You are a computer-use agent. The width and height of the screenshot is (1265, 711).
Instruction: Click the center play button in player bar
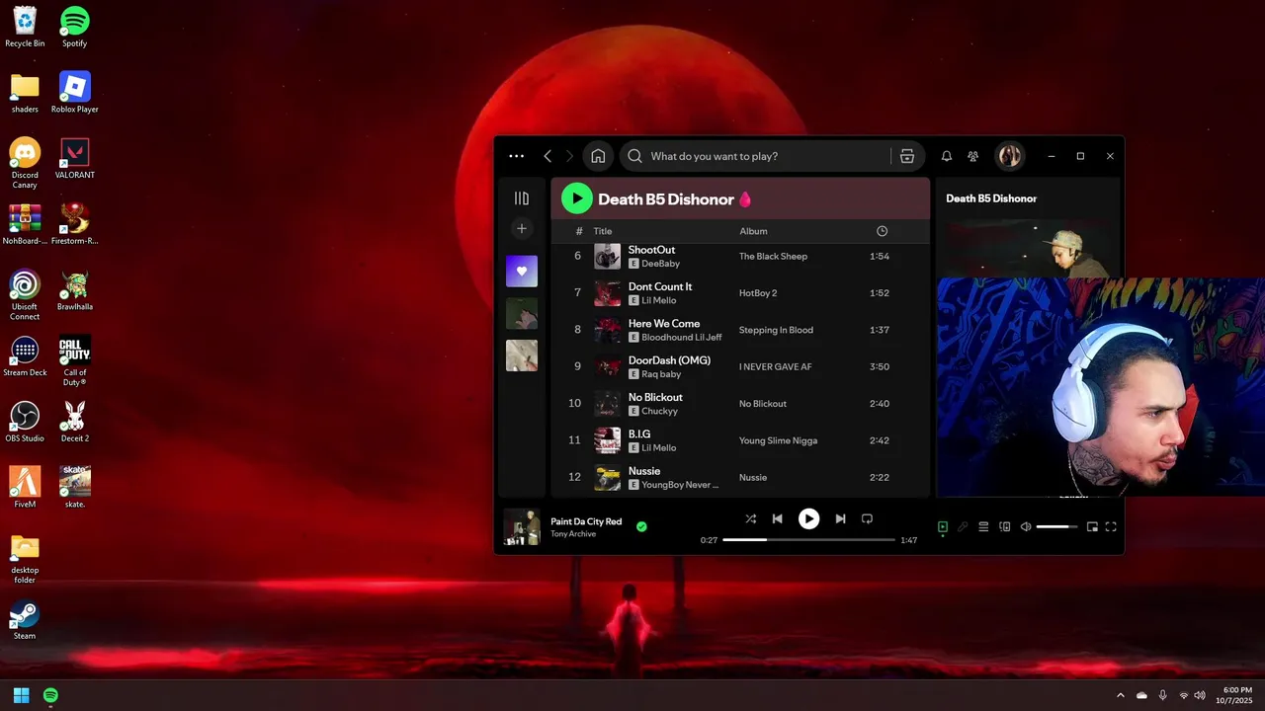click(x=808, y=518)
